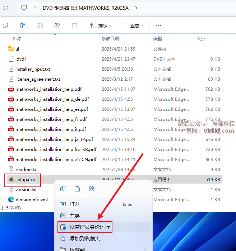The width and height of the screenshot is (236, 251).
Task: Click the file name VersionInfo.xml
Action: coord(32,200)
